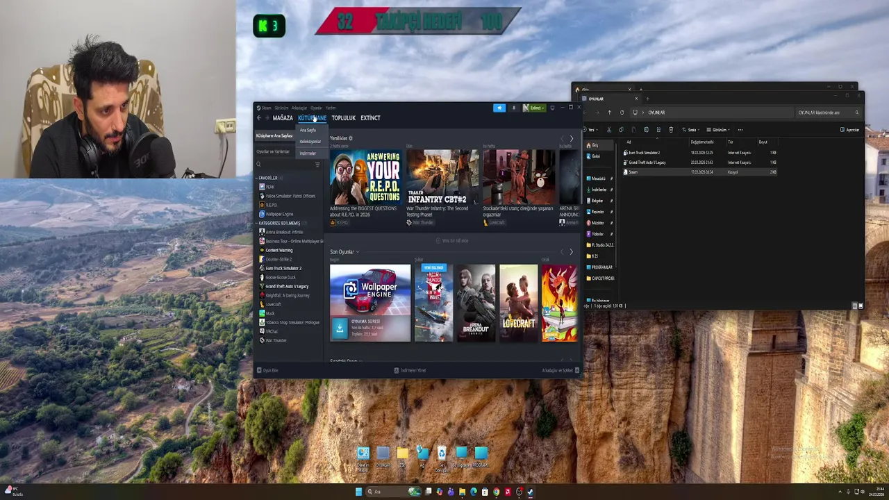The height and width of the screenshot is (500, 889).
Task: Click Kütüphane Ana Sayfası button
Action: (274, 136)
